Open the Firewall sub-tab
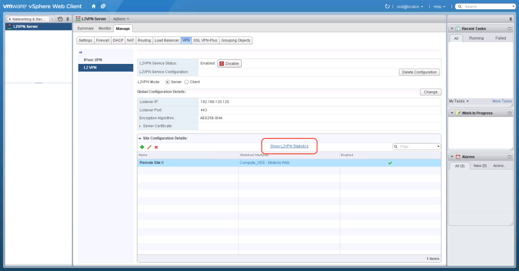 [x=102, y=41]
